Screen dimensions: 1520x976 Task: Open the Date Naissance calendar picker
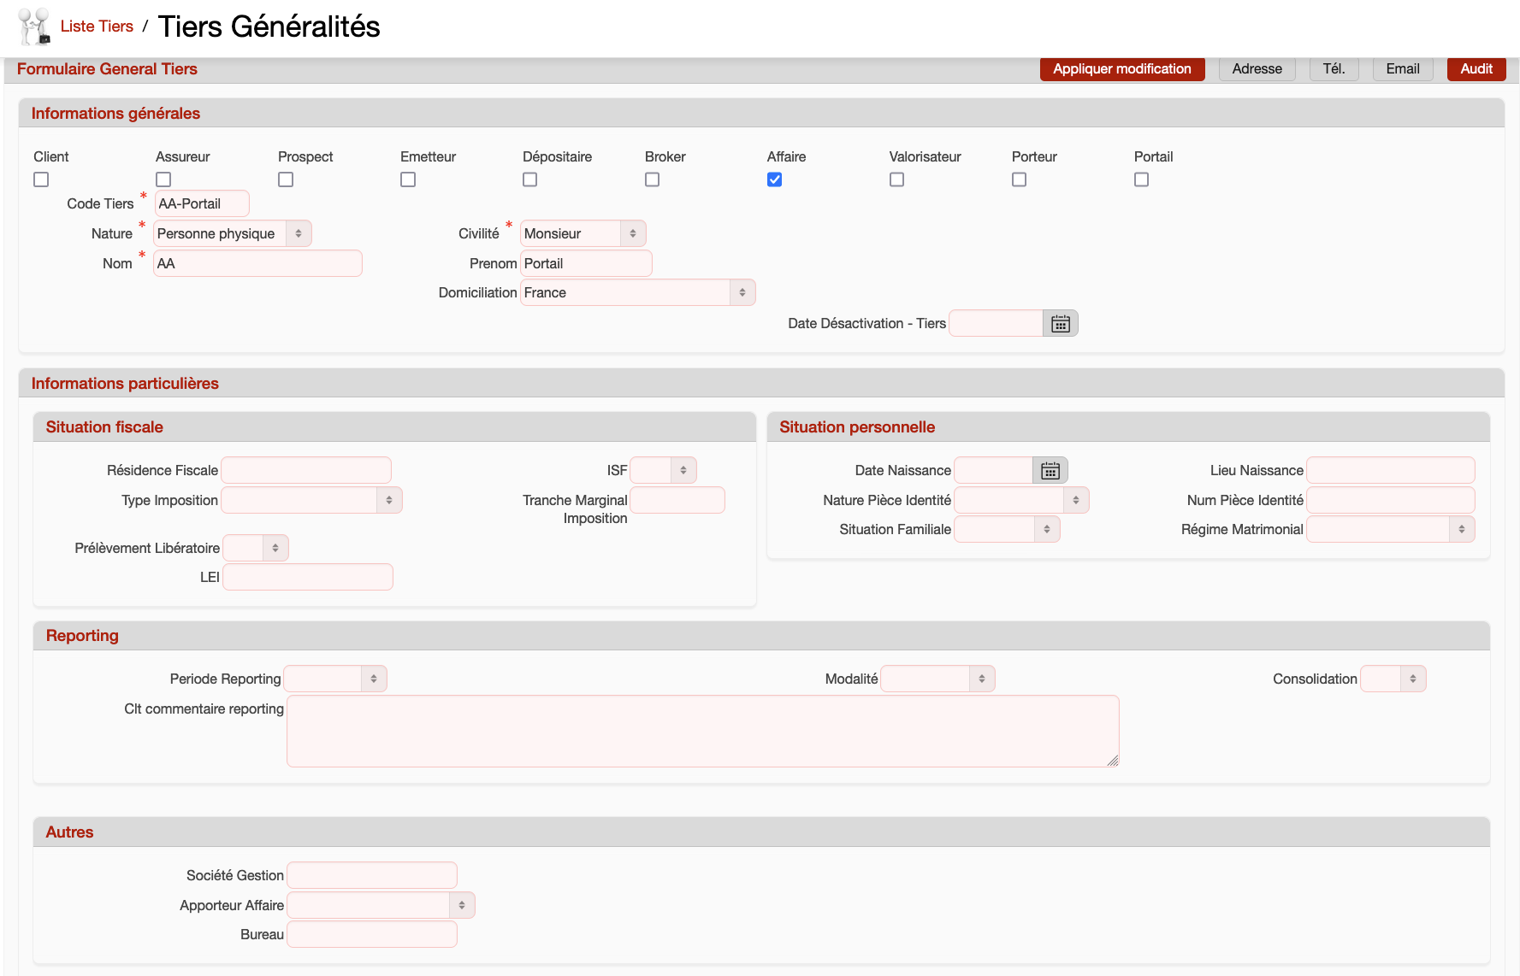(1050, 471)
